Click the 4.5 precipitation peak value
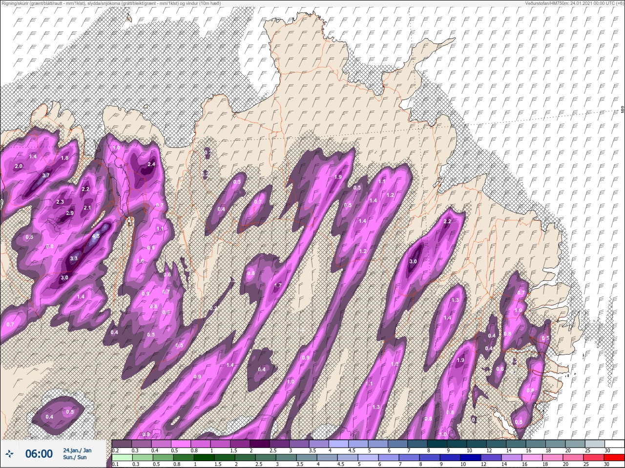The width and height of the screenshot is (625, 468). point(96,236)
